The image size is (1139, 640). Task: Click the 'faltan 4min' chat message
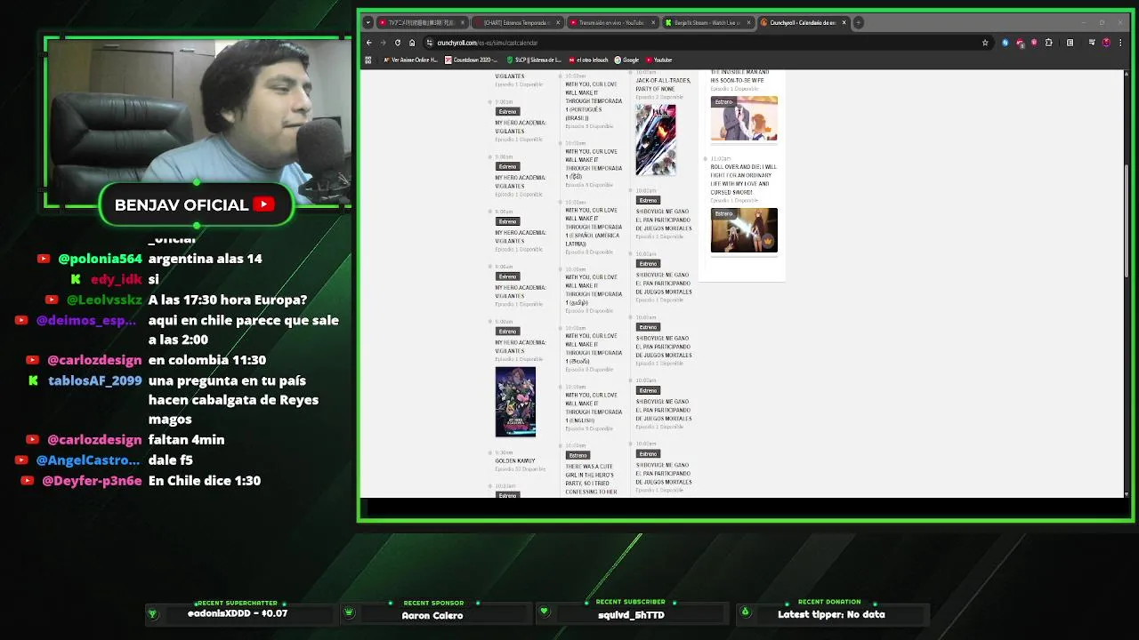click(186, 440)
